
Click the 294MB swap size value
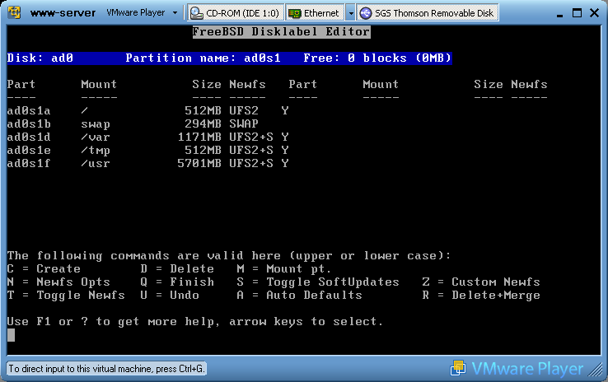pos(203,124)
